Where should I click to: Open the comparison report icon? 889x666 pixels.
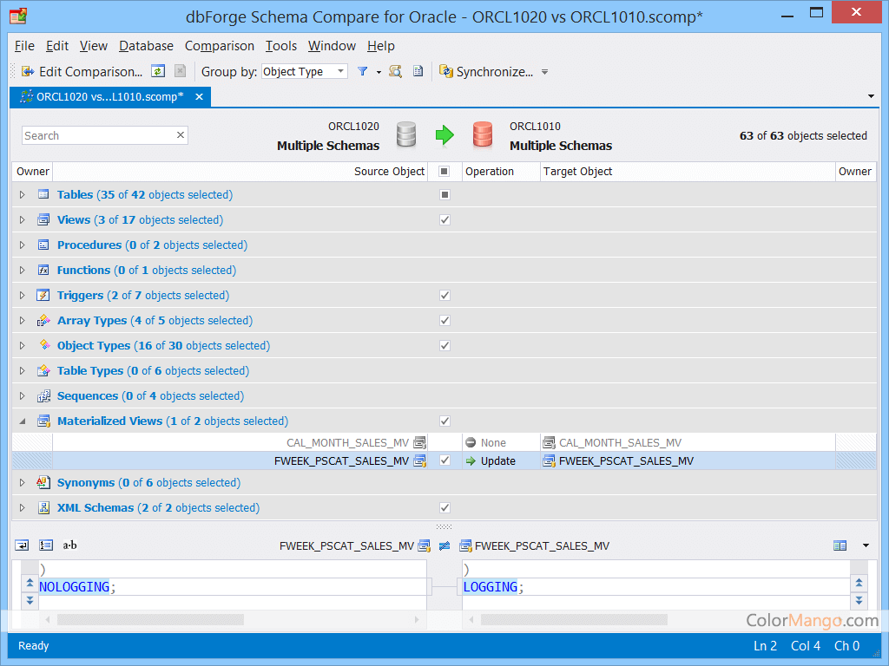416,72
